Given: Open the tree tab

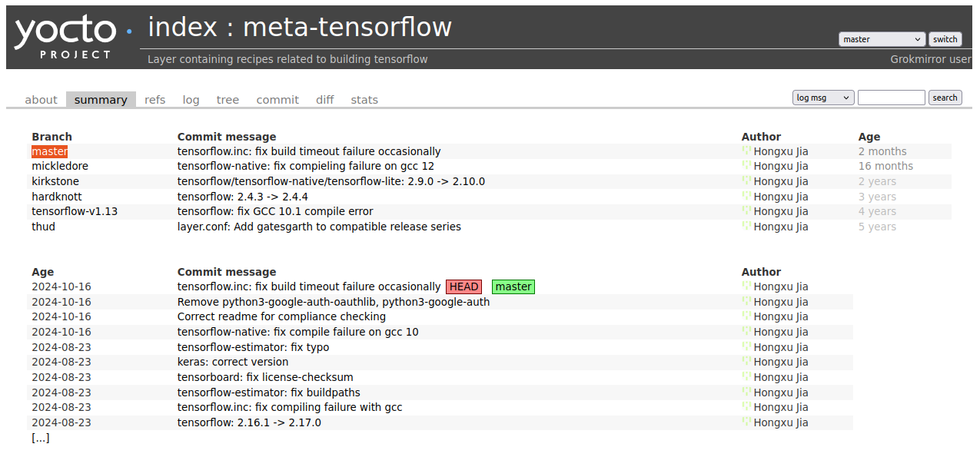Looking at the screenshot, I should pos(228,99).
